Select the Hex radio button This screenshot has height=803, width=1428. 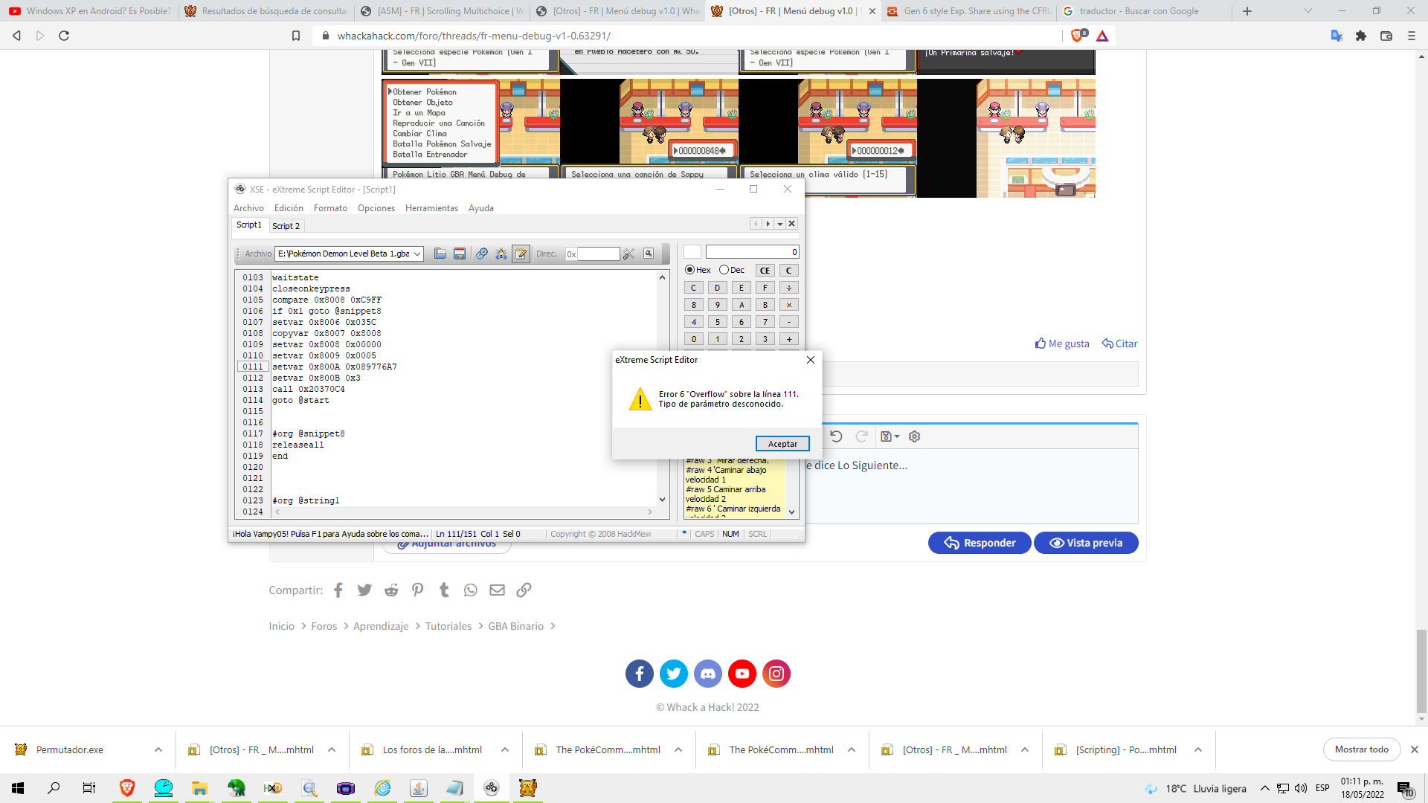[690, 270]
